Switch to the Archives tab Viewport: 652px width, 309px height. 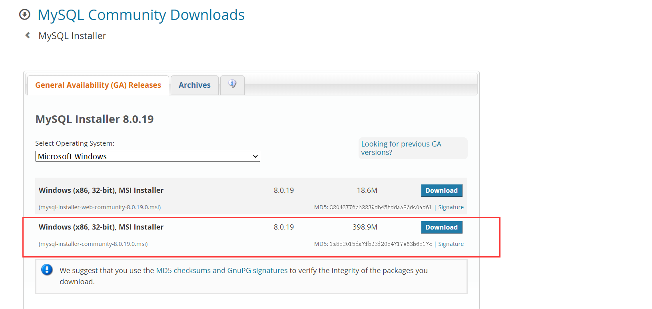[x=195, y=85]
